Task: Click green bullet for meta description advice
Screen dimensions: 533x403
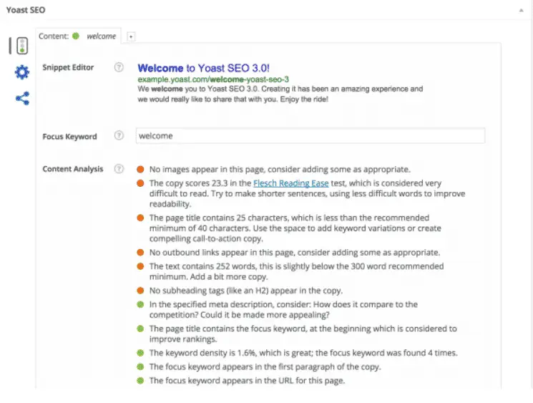Action: [140, 304]
